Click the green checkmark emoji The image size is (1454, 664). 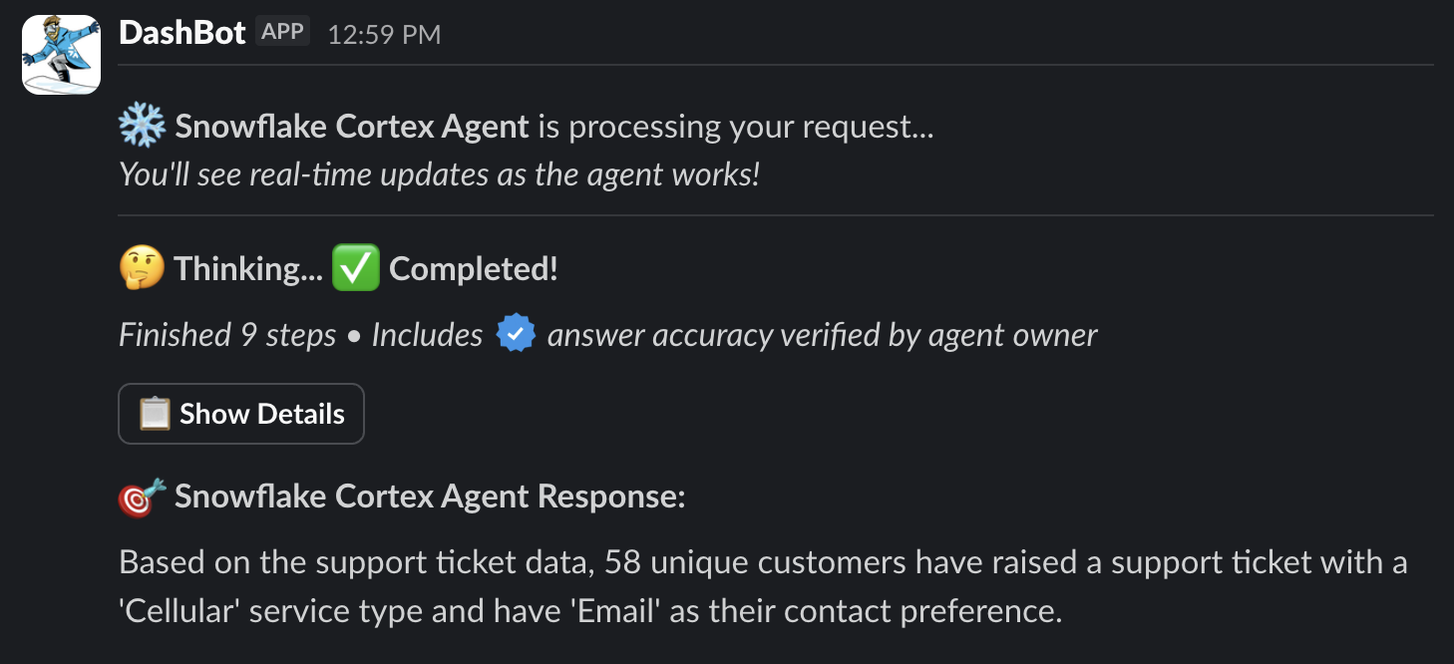coord(355,269)
